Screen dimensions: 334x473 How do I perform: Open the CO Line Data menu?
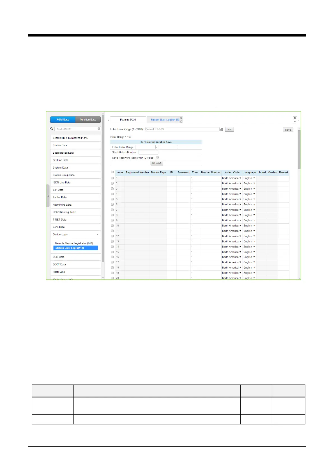pyautogui.click(x=75, y=160)
